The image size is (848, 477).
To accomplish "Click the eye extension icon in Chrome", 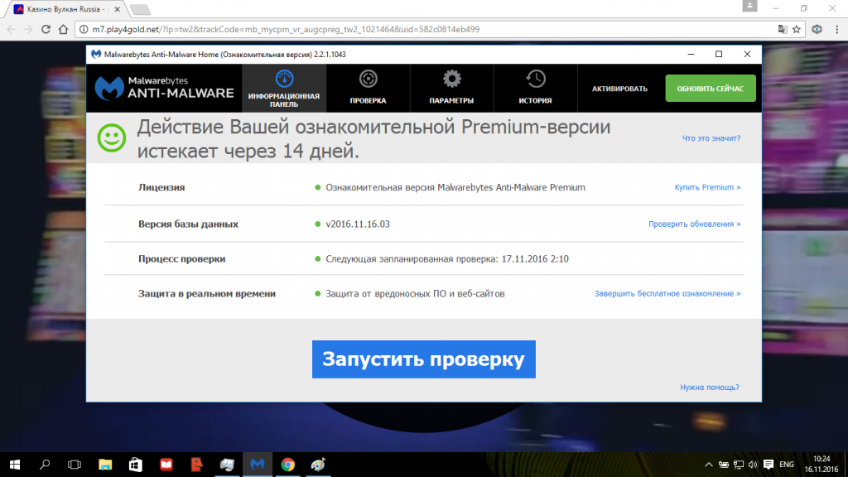I will [817, 29].
